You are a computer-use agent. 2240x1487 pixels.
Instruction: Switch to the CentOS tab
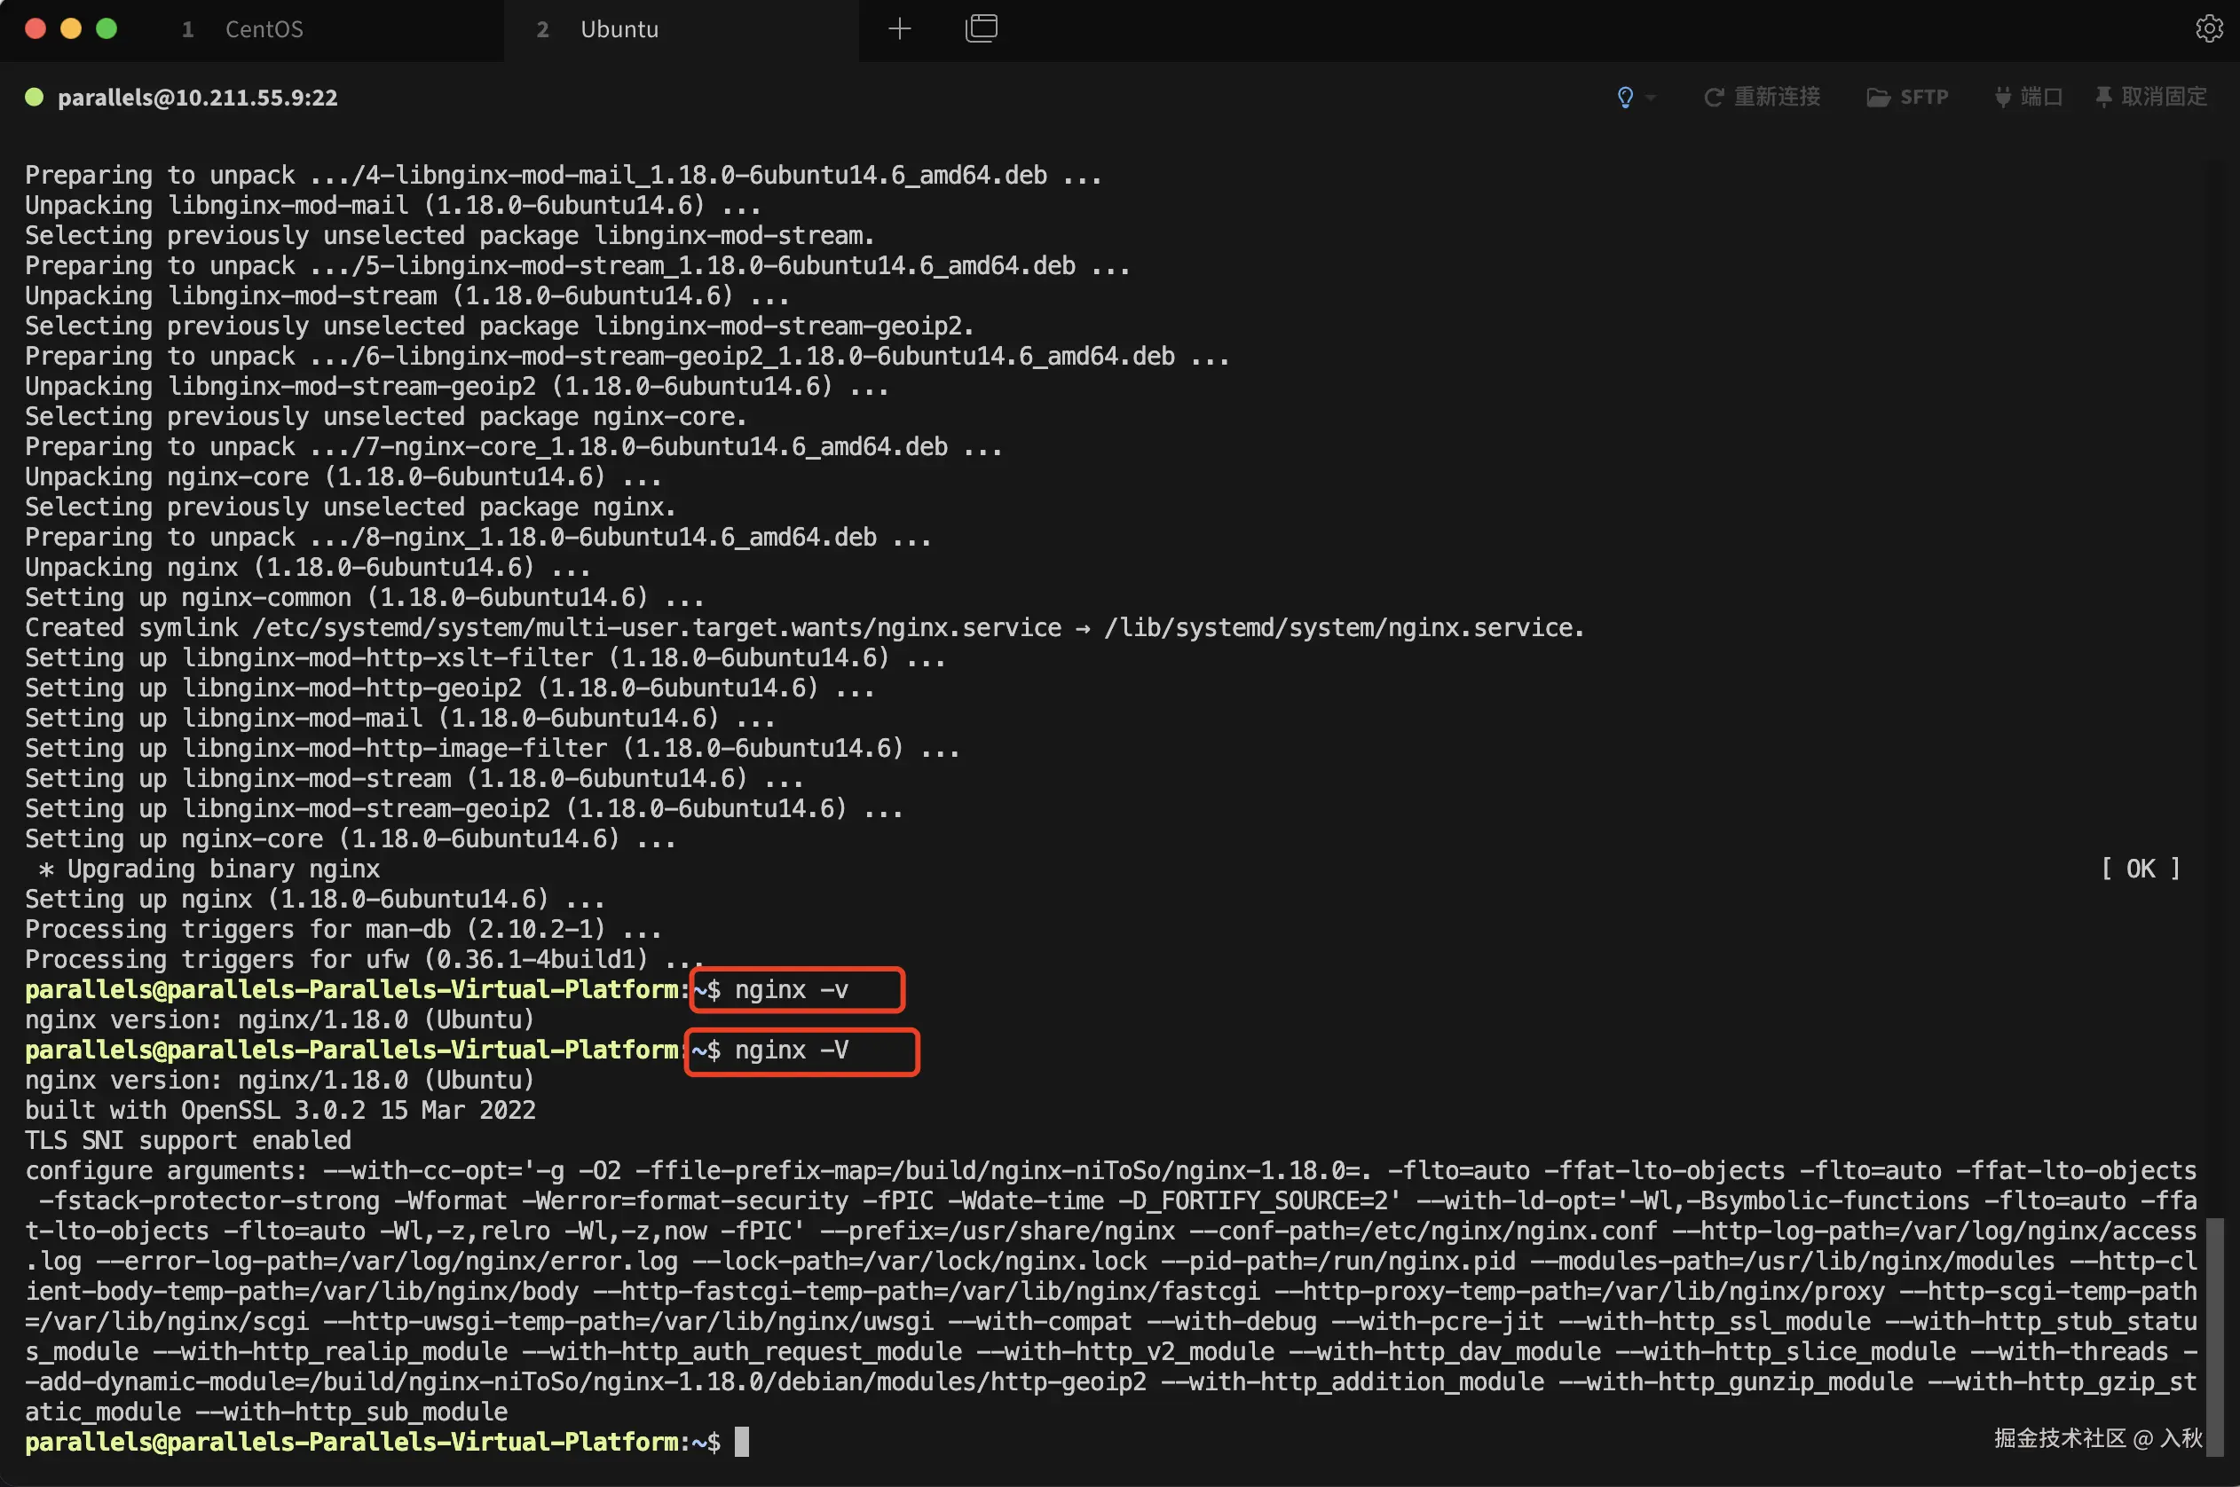coord(264,29)
